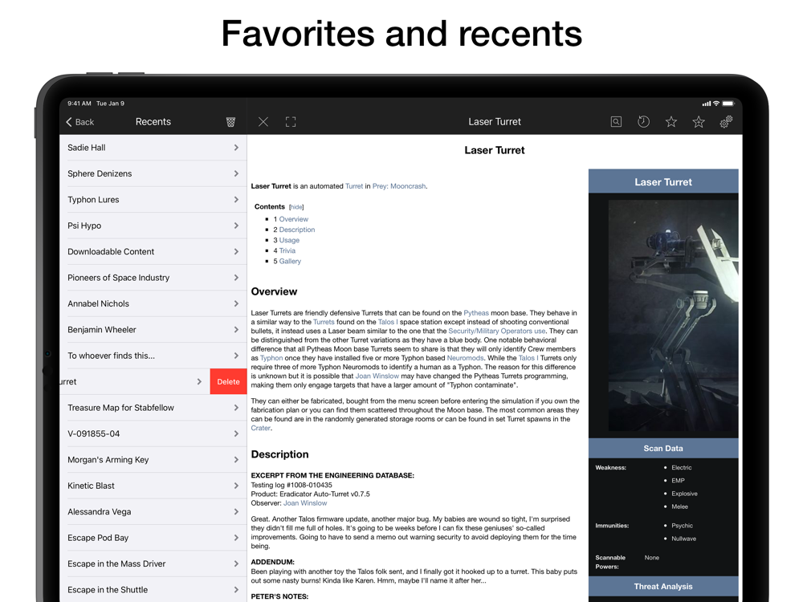This screenshot has height=602, width=803.
Task: Tap the Scan Data infobox header
Action: coord(663,449)
